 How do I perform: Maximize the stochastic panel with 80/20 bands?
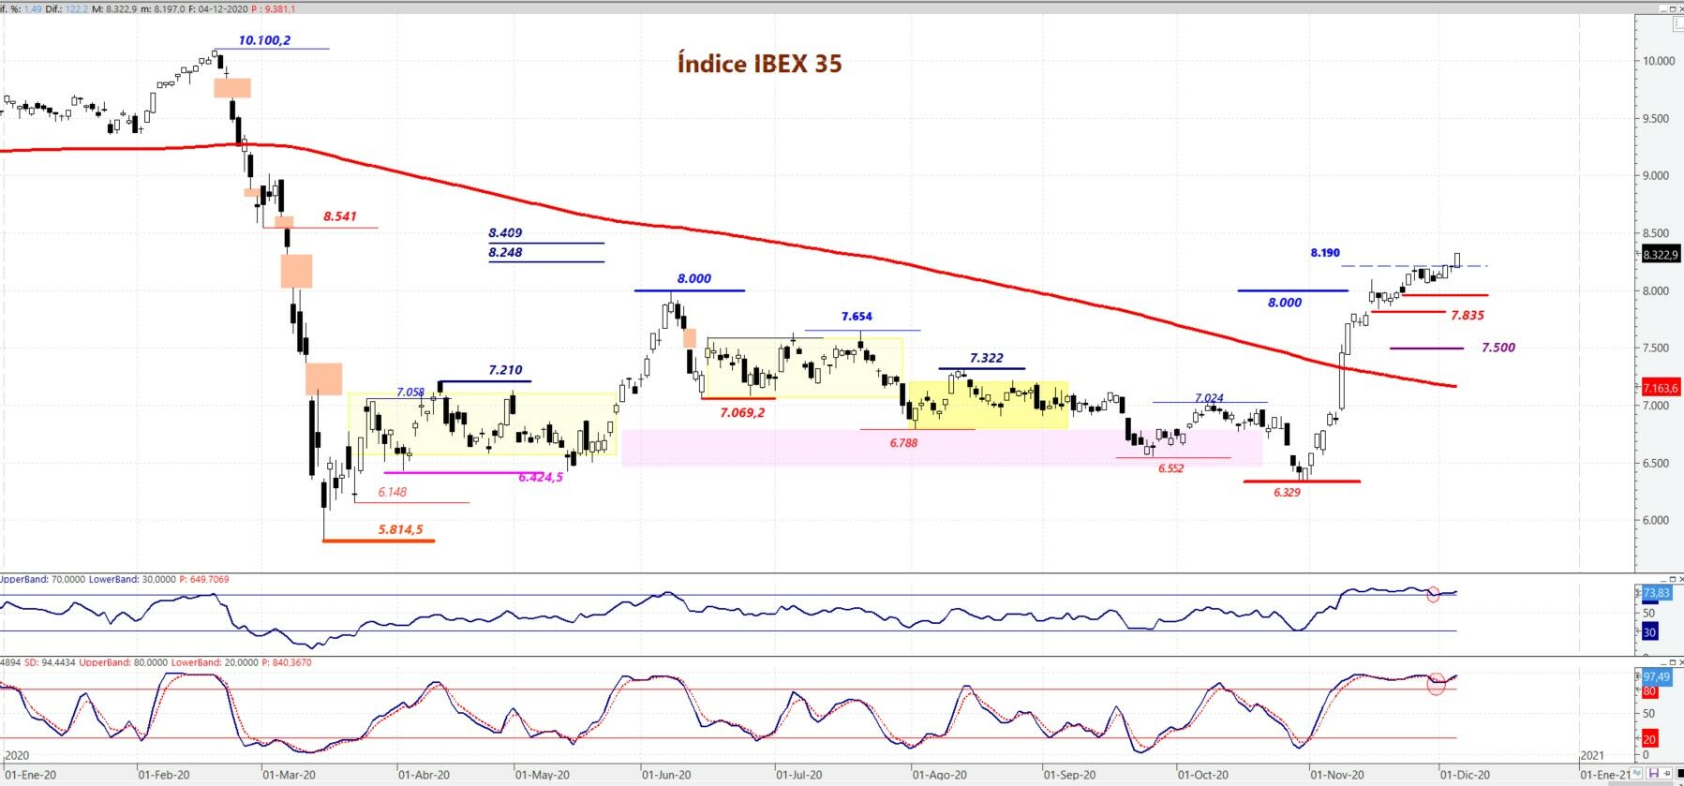click(1671, 663)
